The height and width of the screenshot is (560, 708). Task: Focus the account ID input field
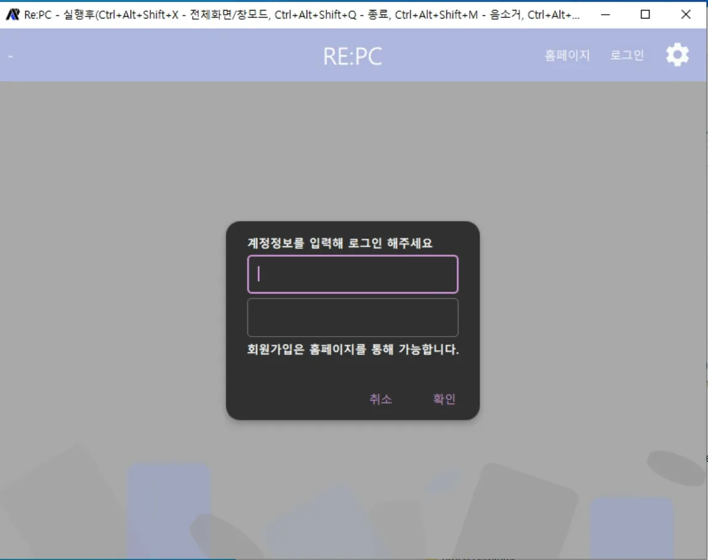coord(353,274)
